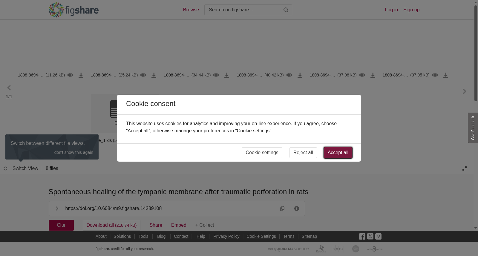Viewport: 478px width, 256px height.
Task: Open figshare Facebook page icon
Action: coord(362,237)
